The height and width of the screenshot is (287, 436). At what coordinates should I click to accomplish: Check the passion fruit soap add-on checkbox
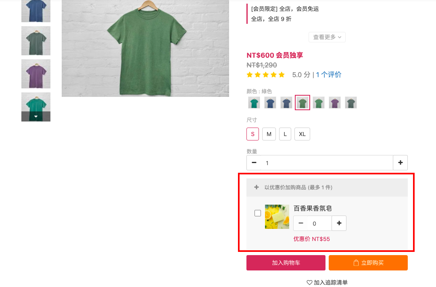coord(258,213)
